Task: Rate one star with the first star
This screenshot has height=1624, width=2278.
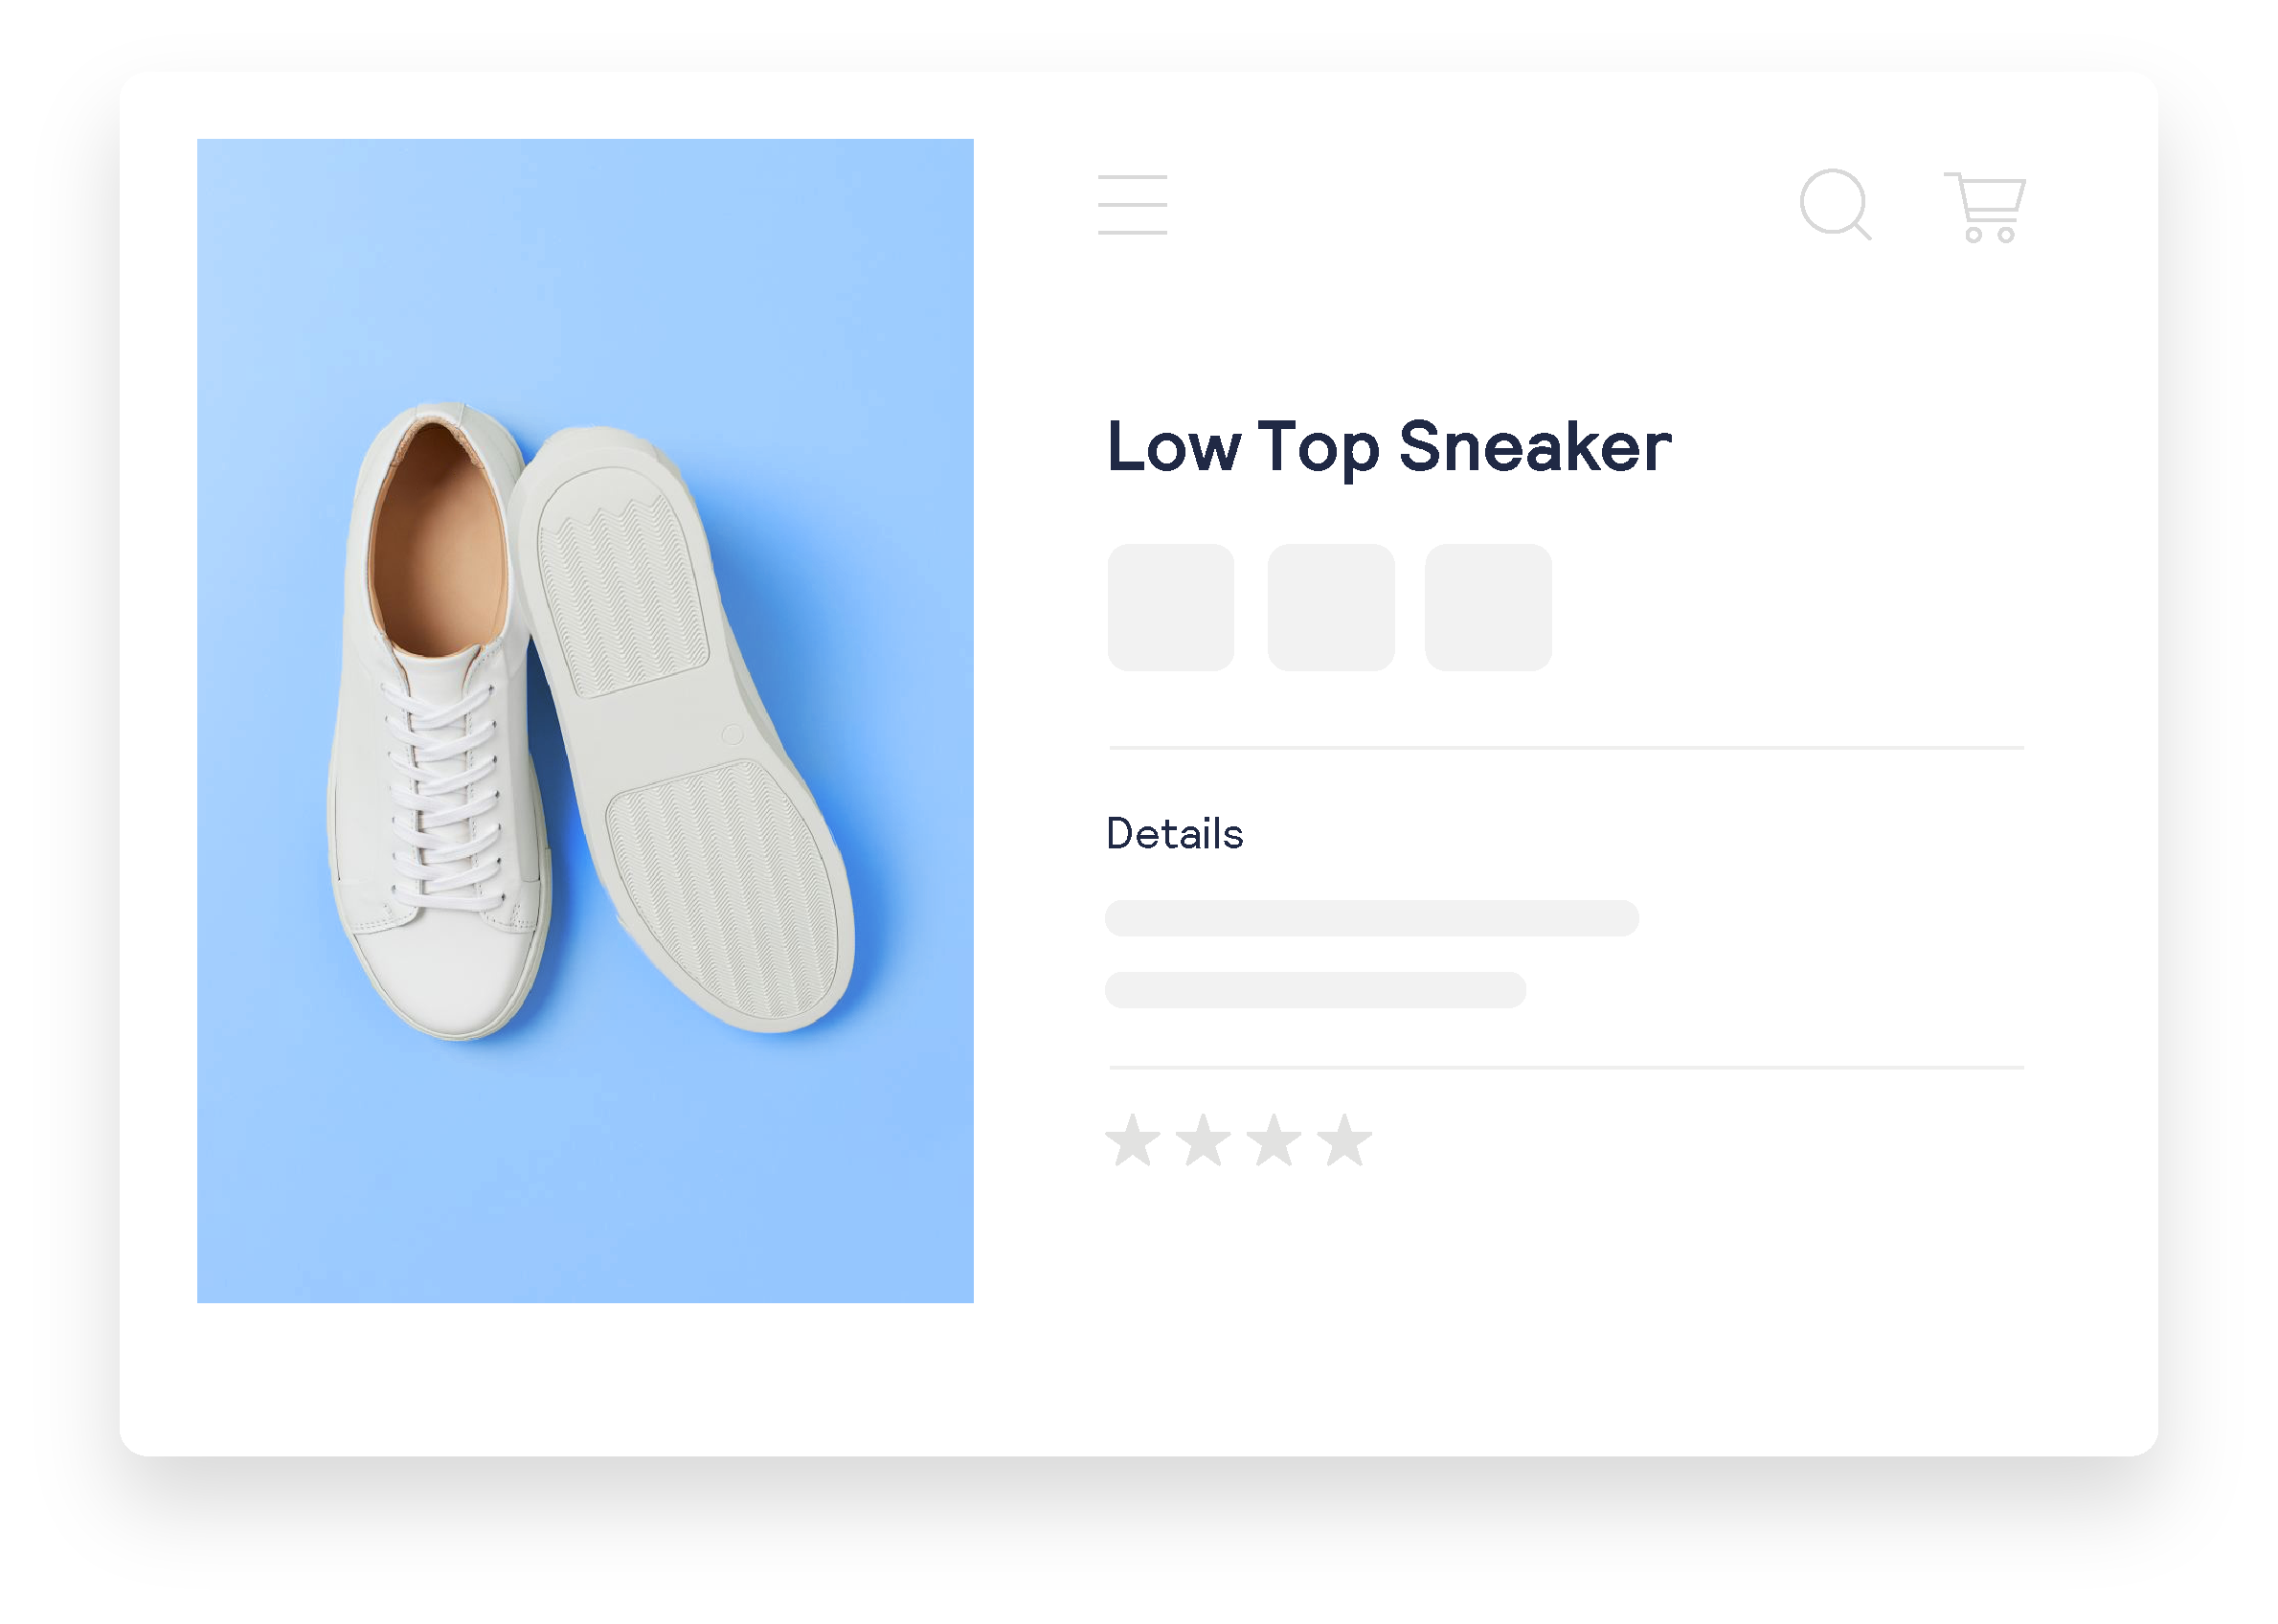Action: tap(1132, 1141)
